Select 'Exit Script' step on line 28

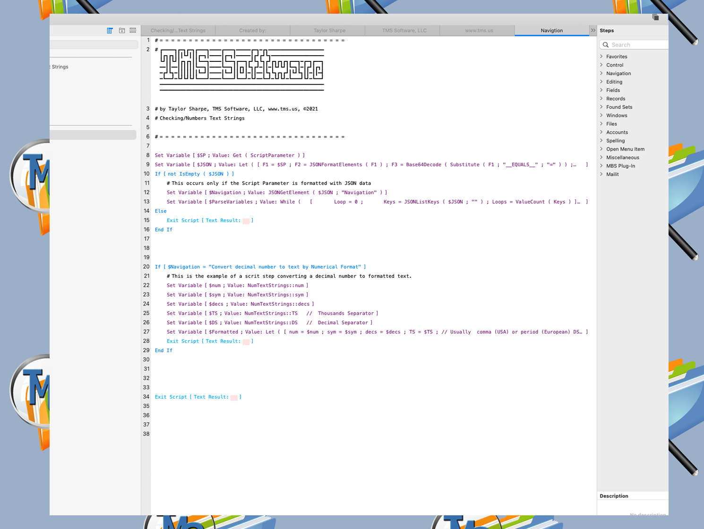[210, 341]
